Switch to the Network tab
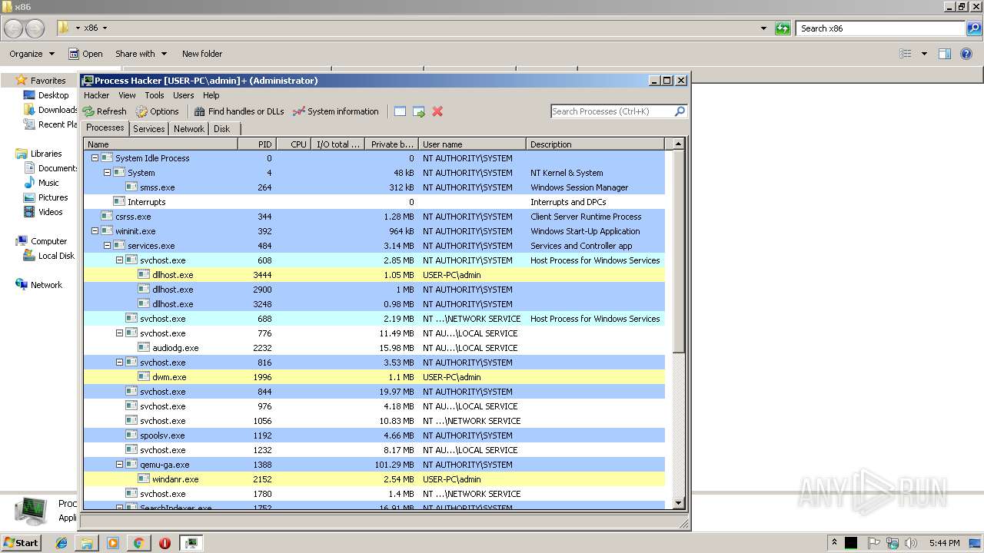The width and height of the screenshot is (984, 553). 189,129
